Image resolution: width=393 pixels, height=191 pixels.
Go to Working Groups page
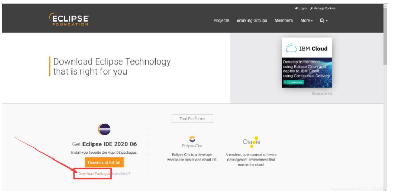pos(252,20)
